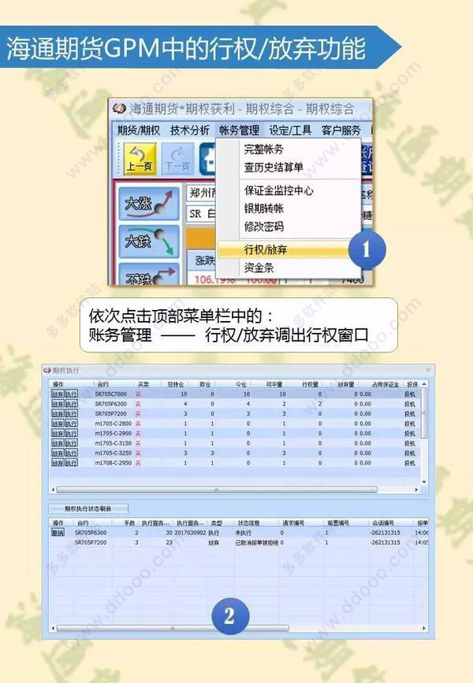The height and width of the screenshot is (683, 473).
Task: Select 资金条 menu entry
Action: 259,267
